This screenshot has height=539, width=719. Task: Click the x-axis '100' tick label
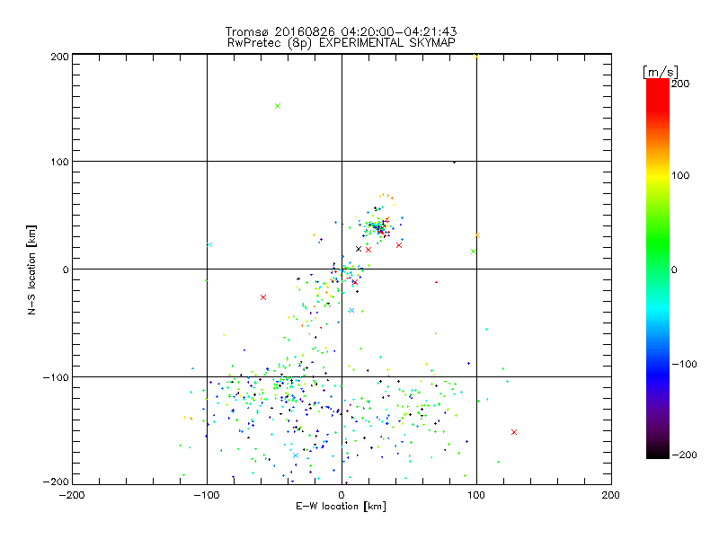476,495
